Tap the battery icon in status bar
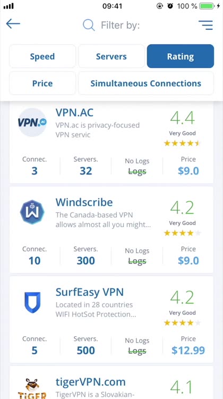The width and height of the screenshot is (223, 399). [x=207, y=6]
